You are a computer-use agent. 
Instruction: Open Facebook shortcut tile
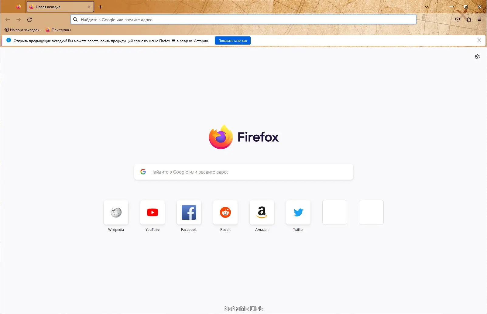(189, 212)
